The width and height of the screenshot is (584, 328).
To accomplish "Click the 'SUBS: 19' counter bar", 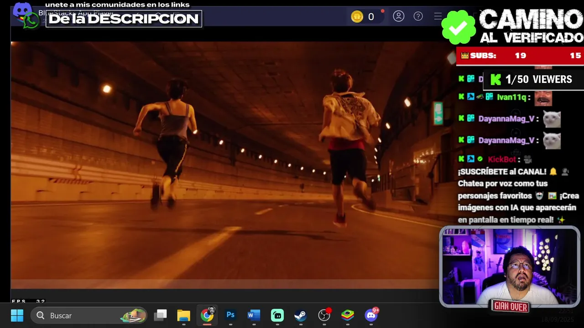I will point(520,56).
